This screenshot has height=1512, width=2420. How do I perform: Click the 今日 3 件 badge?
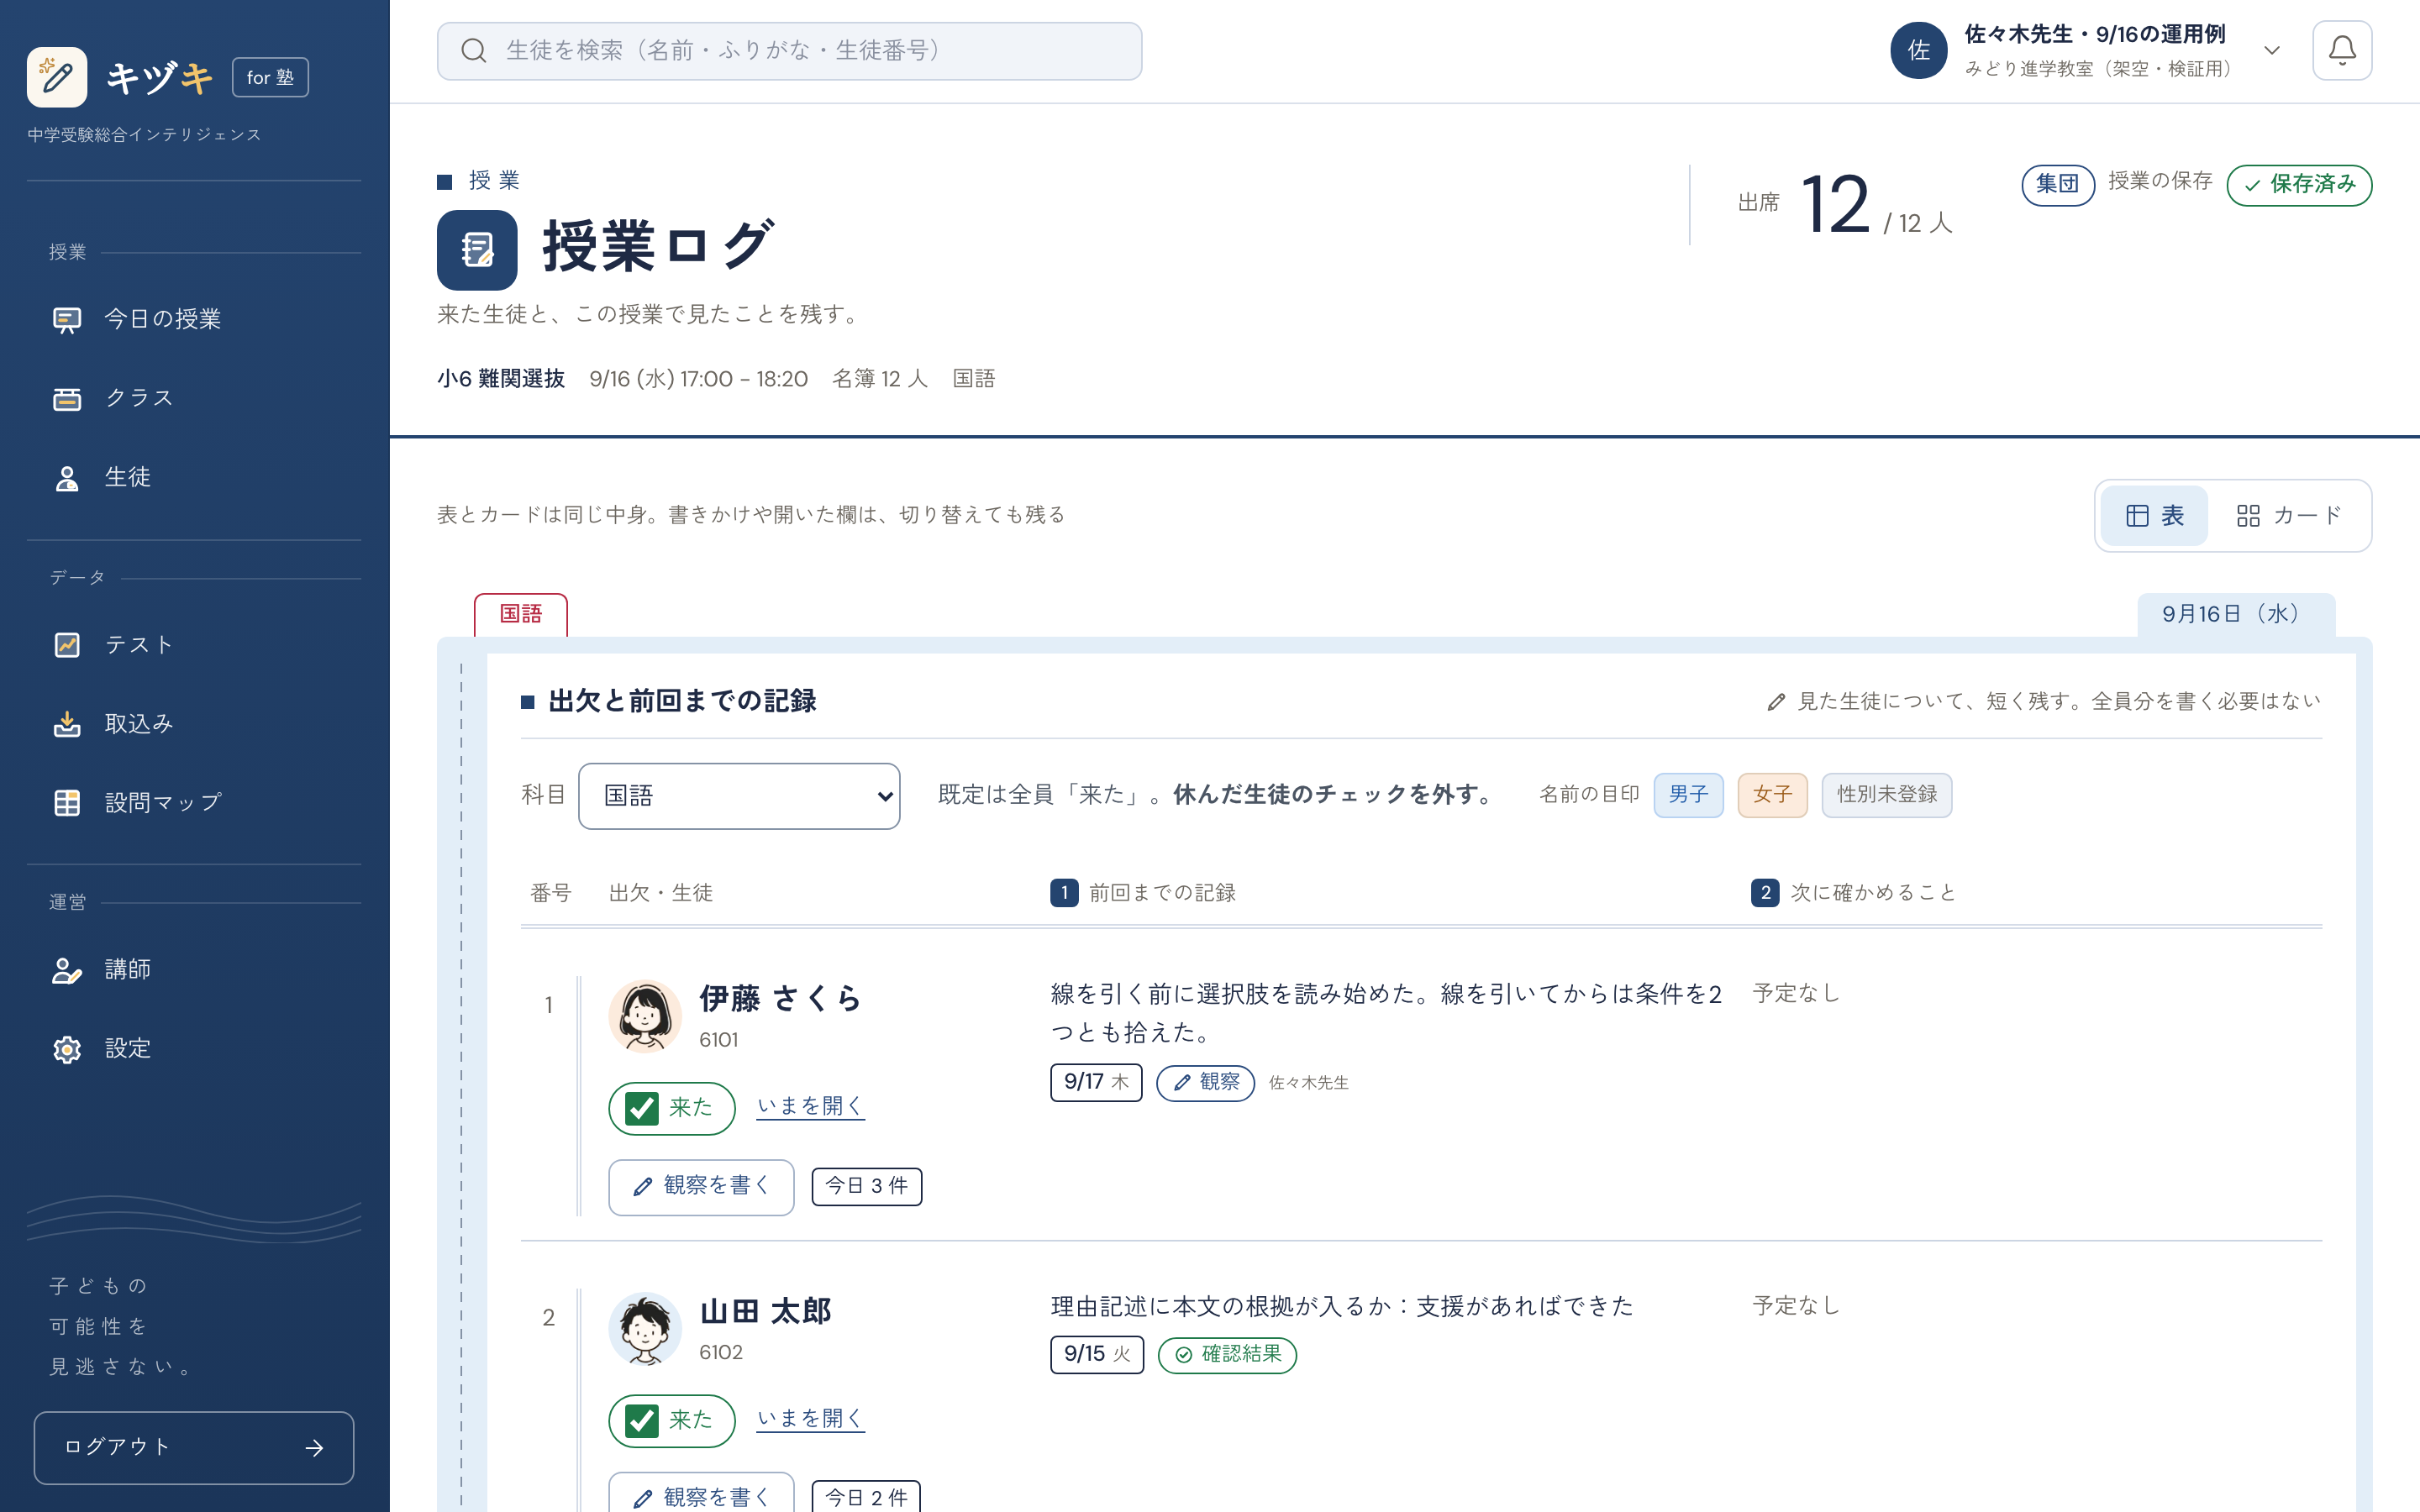[x=866, y=1187]
